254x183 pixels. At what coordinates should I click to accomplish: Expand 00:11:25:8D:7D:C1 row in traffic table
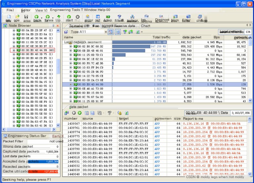coord(71,55)
